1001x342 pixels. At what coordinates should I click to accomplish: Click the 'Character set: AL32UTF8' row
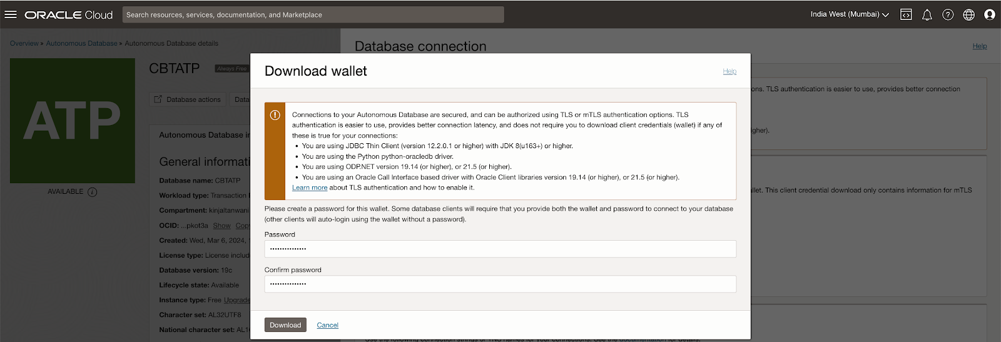pyautogui.click(x=200, y=315)
